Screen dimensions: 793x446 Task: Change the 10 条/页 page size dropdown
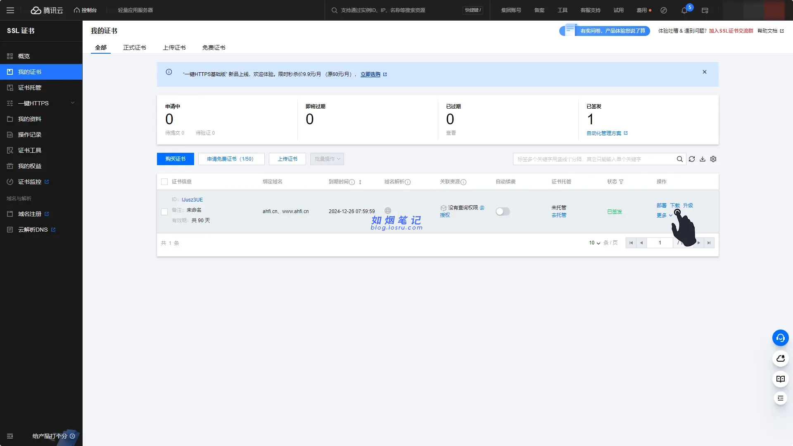coord(595,243)
